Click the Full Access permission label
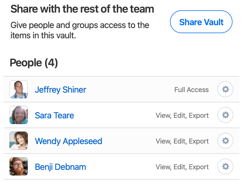The image size is (244, 183). 191,89
